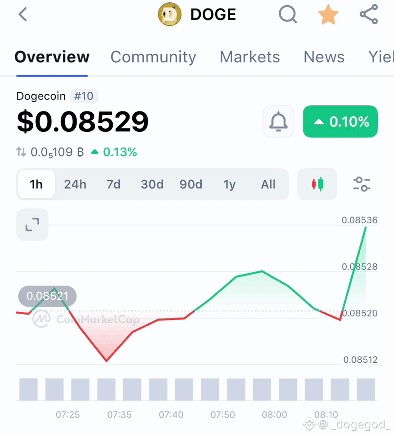Viewport: 394px width, 436px height.
Task: Tap the 0.08528 y-axis label
Action: tap(360, 267)
